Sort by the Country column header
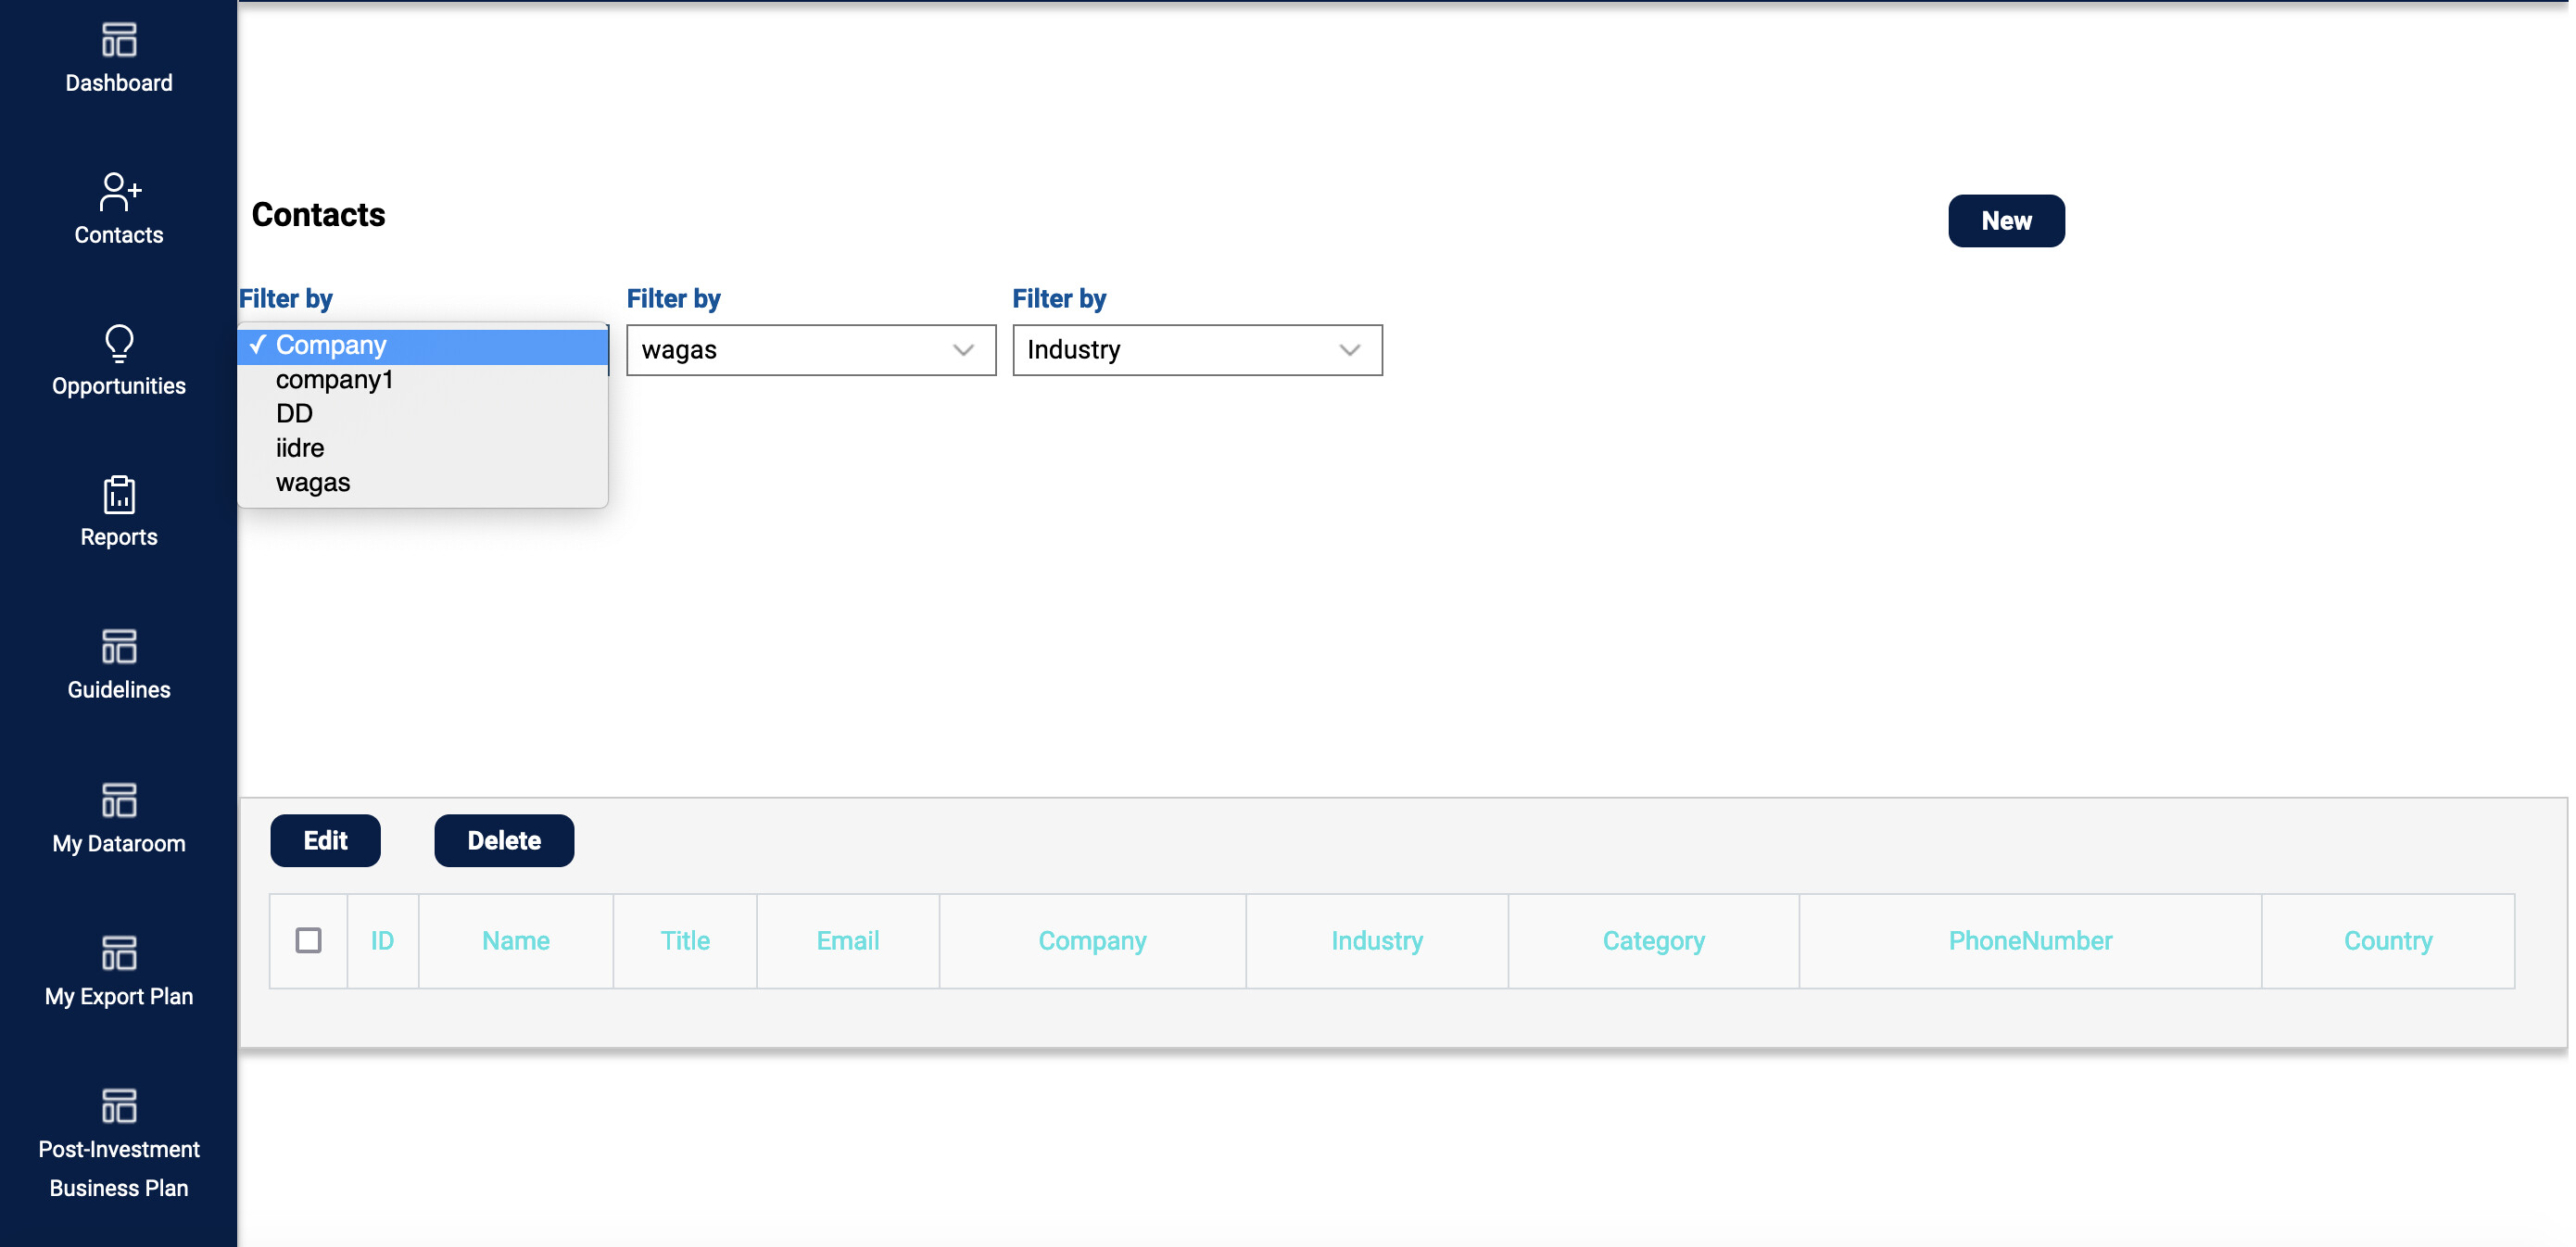 coord(2388,941)
